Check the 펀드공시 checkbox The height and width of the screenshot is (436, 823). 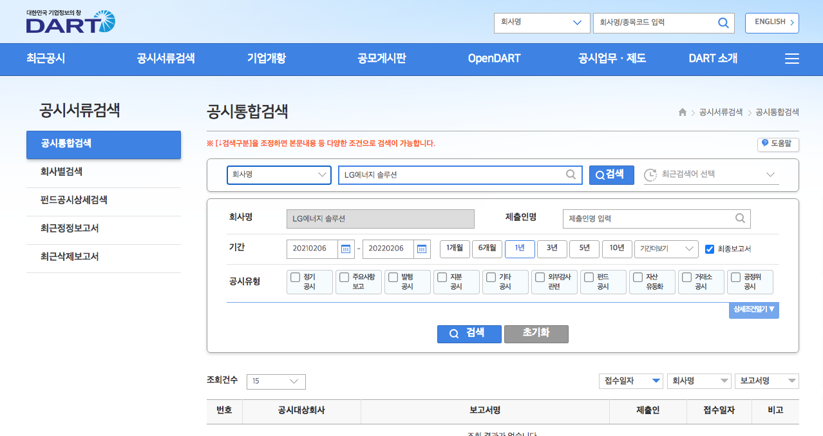click(589, 278)
